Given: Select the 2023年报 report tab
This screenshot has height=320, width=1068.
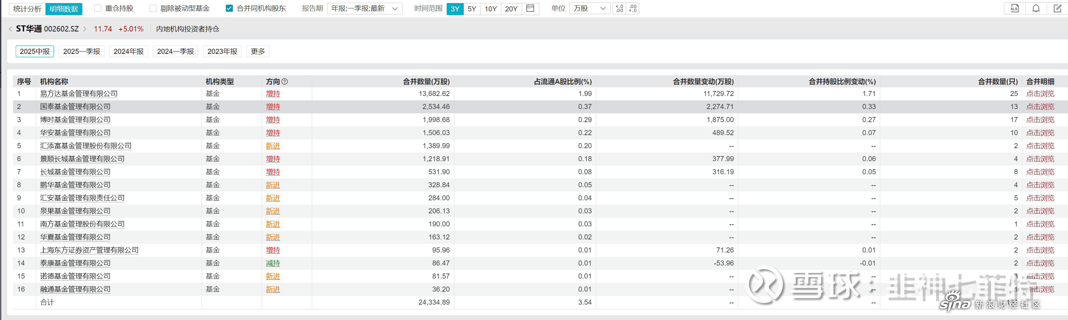Looking at the screenshot, I should tap(222, 51).
